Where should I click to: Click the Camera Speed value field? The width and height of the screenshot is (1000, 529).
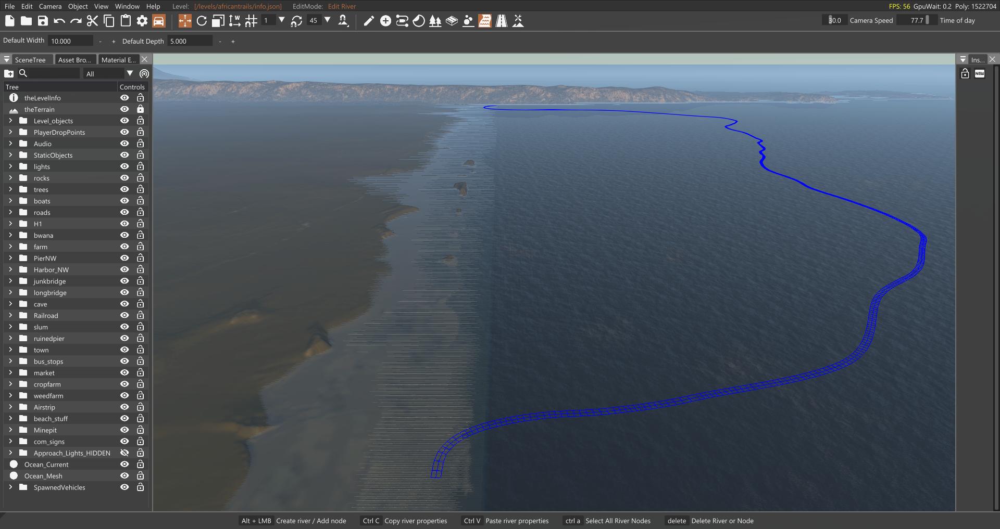point(834,20)
